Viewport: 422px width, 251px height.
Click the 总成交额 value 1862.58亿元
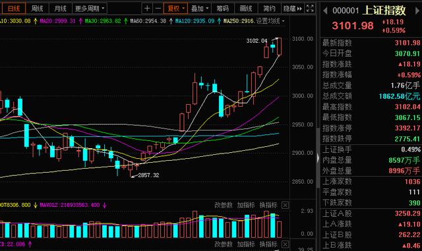[400, 96]
